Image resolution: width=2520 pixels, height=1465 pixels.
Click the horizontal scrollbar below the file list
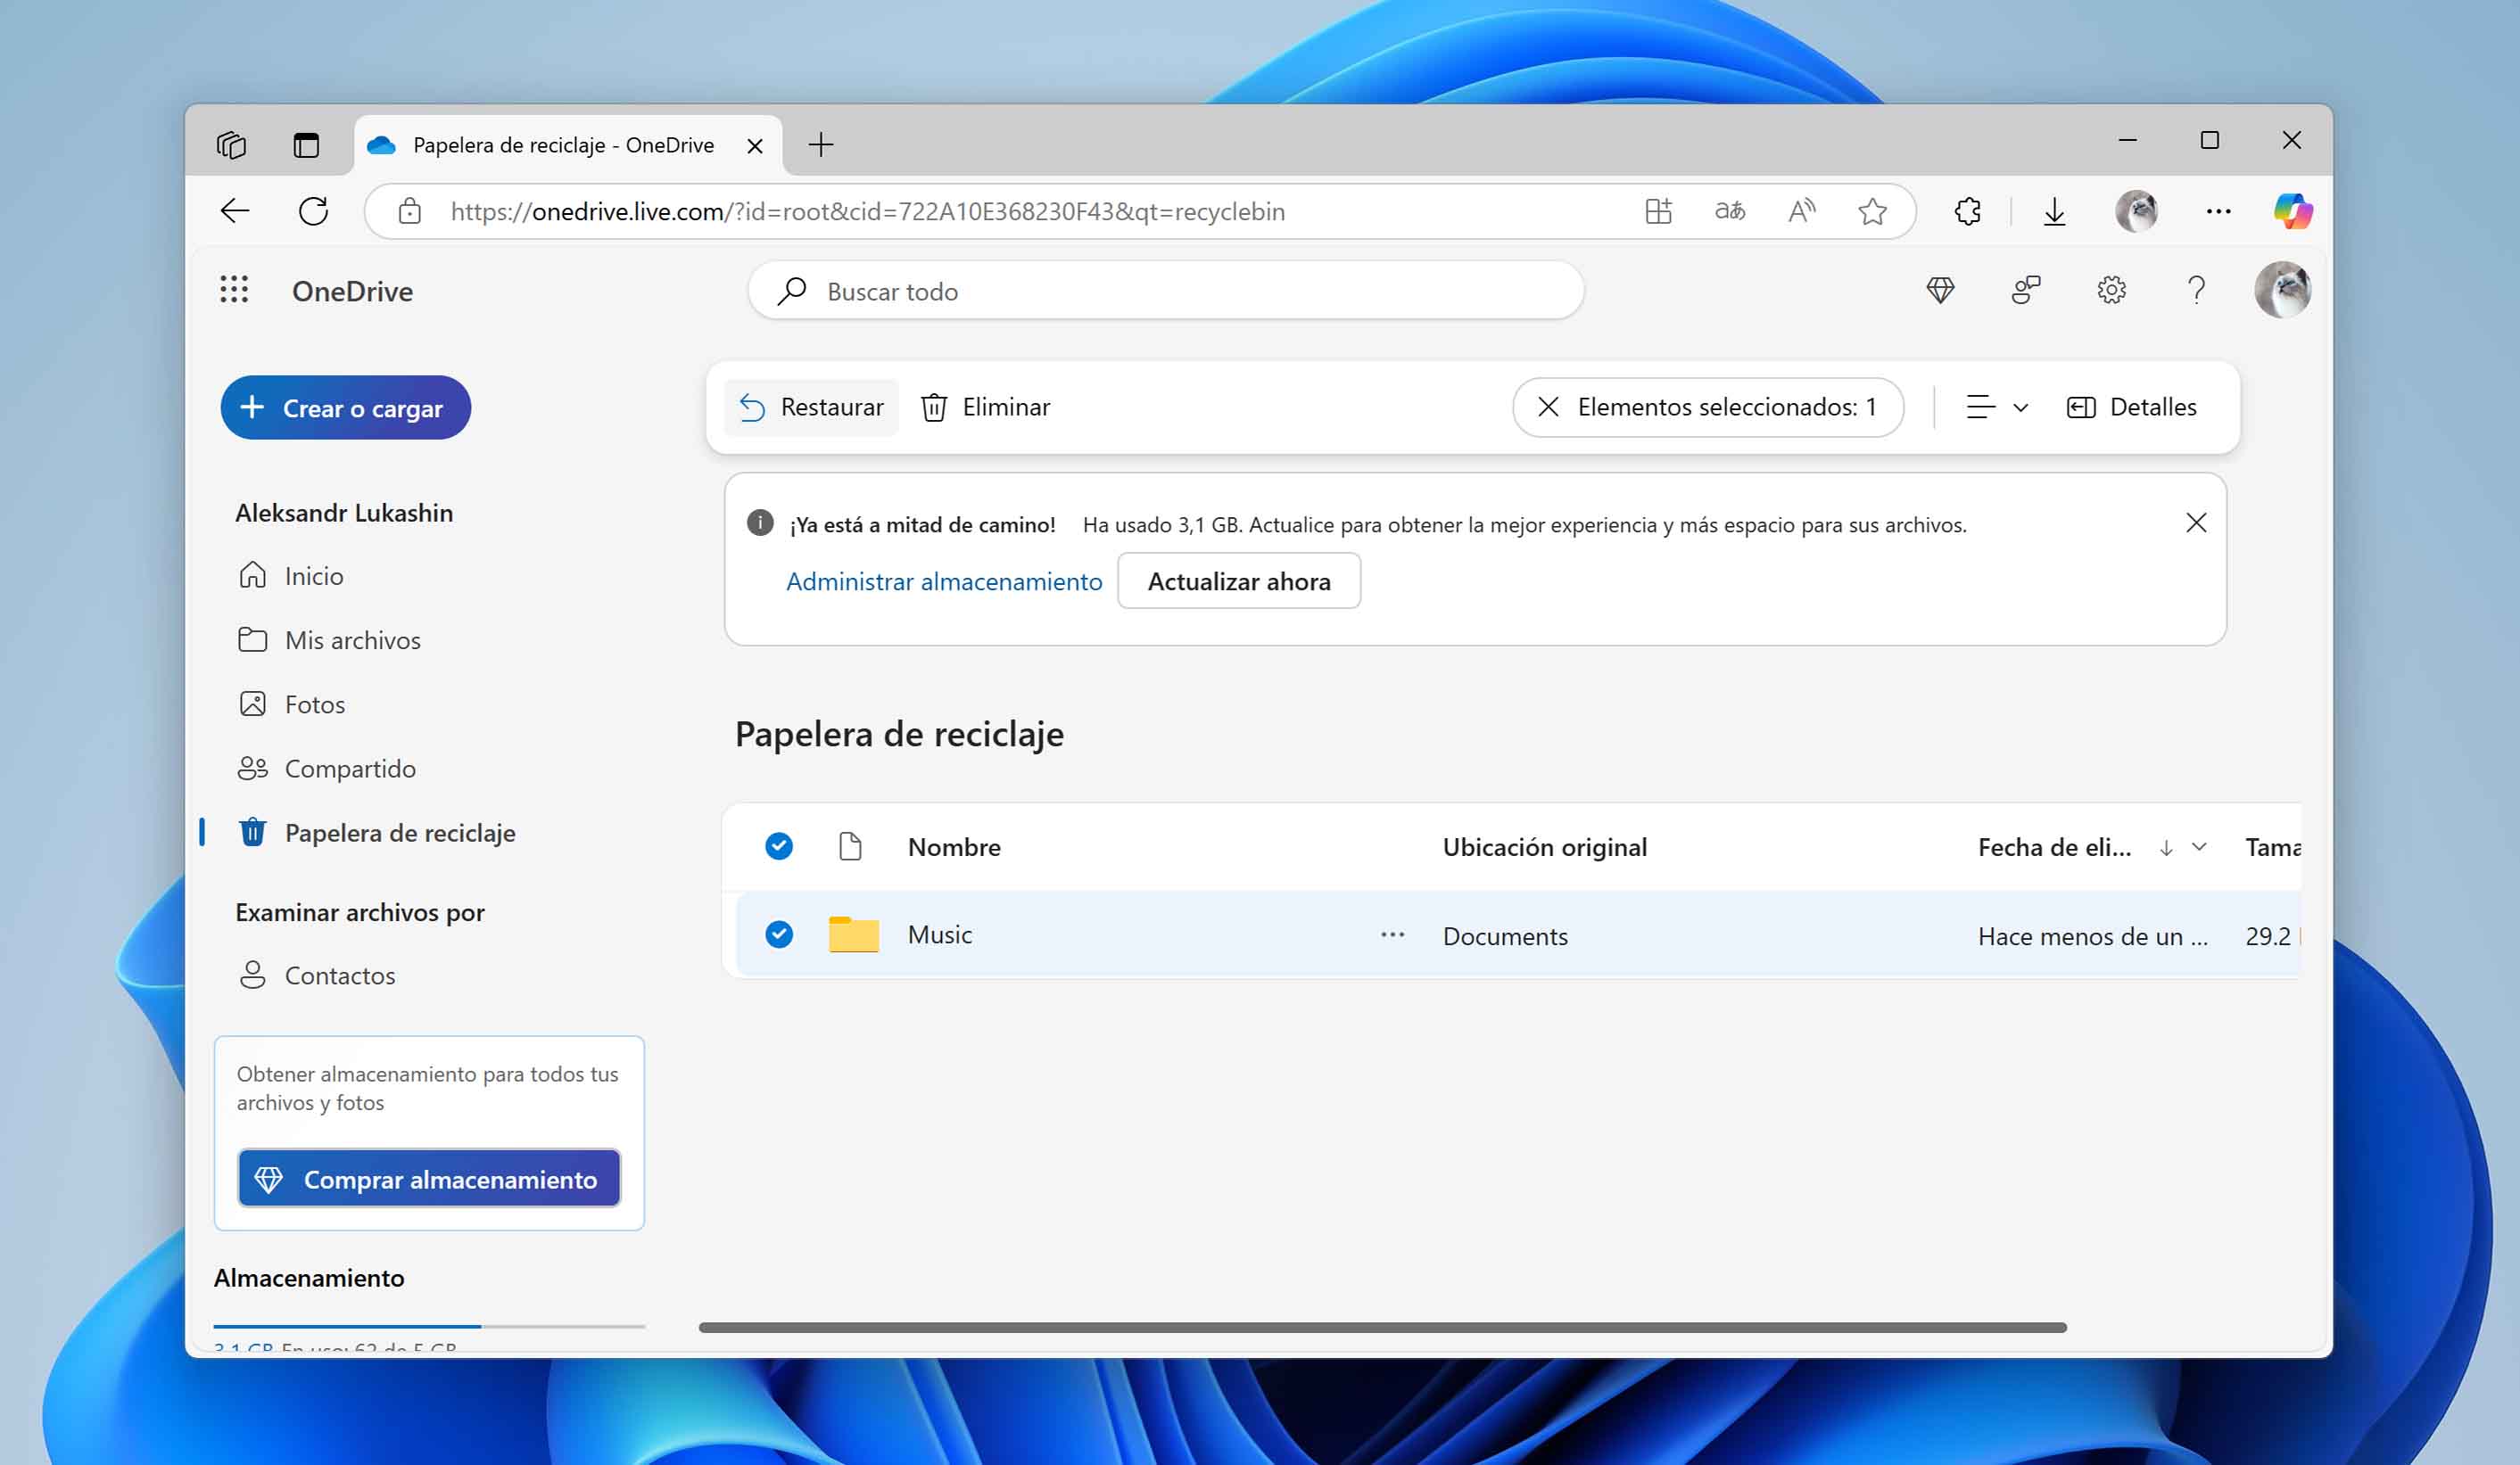pyautogui.click(x=1383, y=1327)
